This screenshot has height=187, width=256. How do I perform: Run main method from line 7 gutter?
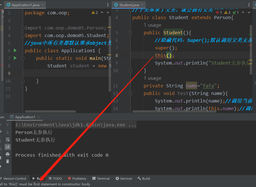click(x=15, y=58)
